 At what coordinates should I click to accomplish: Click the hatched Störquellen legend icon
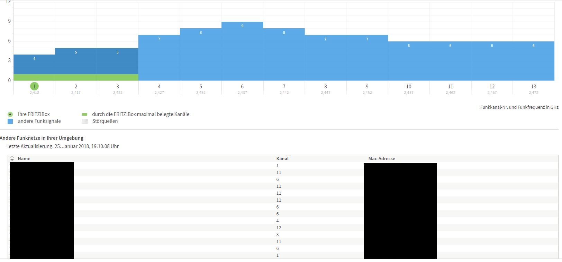point(85,121)
